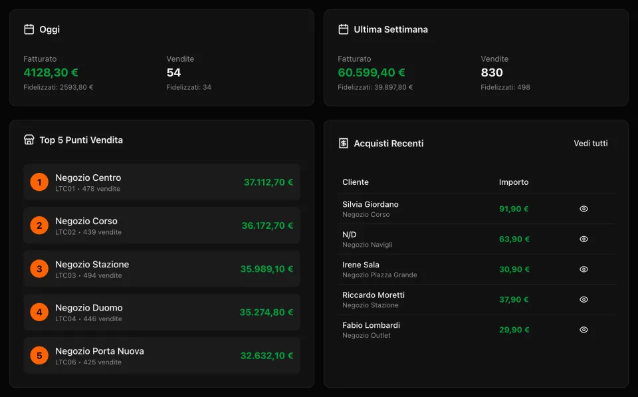Click the amount 35.989,10 €
The width and height of the screenshot is (638, 397).
click(266, 269)
